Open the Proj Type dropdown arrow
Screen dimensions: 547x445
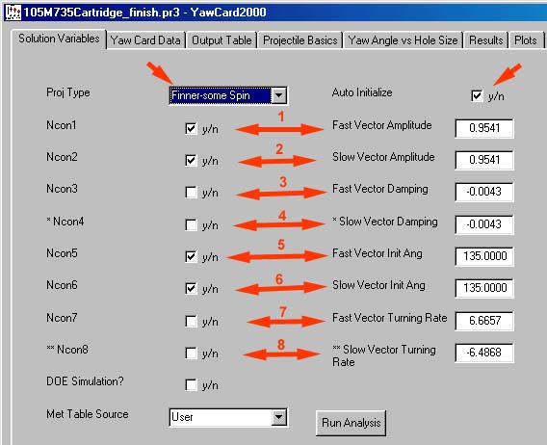(278, 95)
